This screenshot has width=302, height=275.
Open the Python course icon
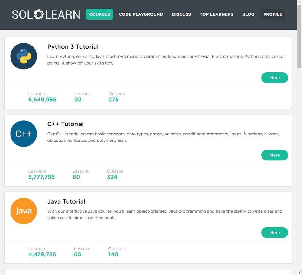pos(24,56)
